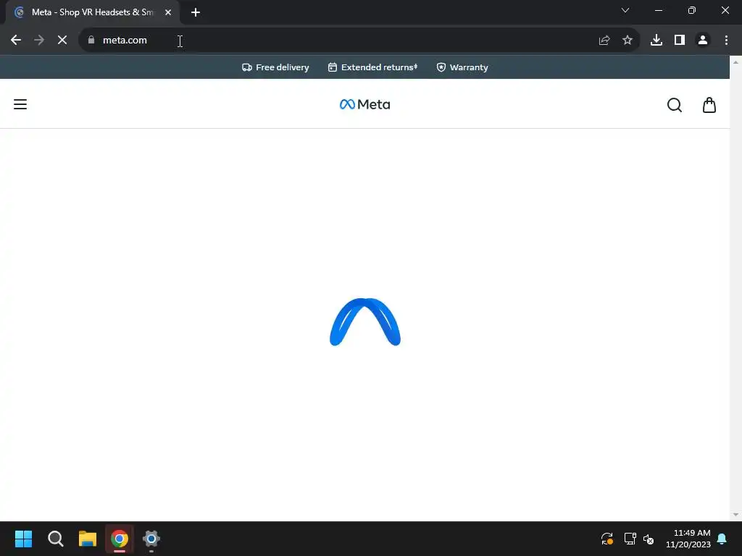The image size is (742, 556).
Task: Open Chrome downloads
Action: click(x=656, y=41)
